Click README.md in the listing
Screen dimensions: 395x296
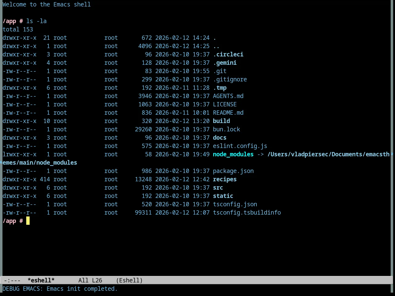click(228, 113)
